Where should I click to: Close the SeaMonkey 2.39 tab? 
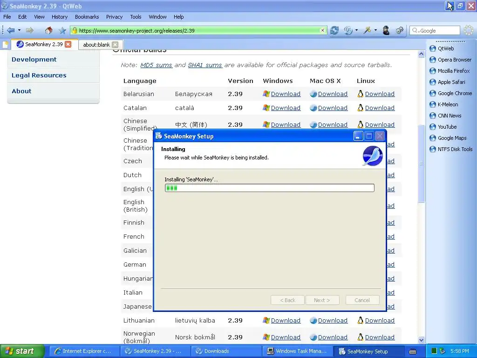(68, 44)
